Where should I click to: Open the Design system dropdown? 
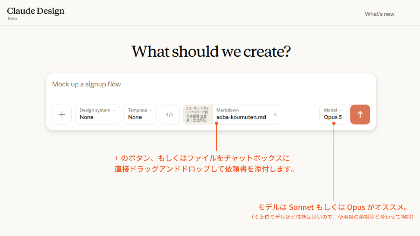(x=98, y=115)
